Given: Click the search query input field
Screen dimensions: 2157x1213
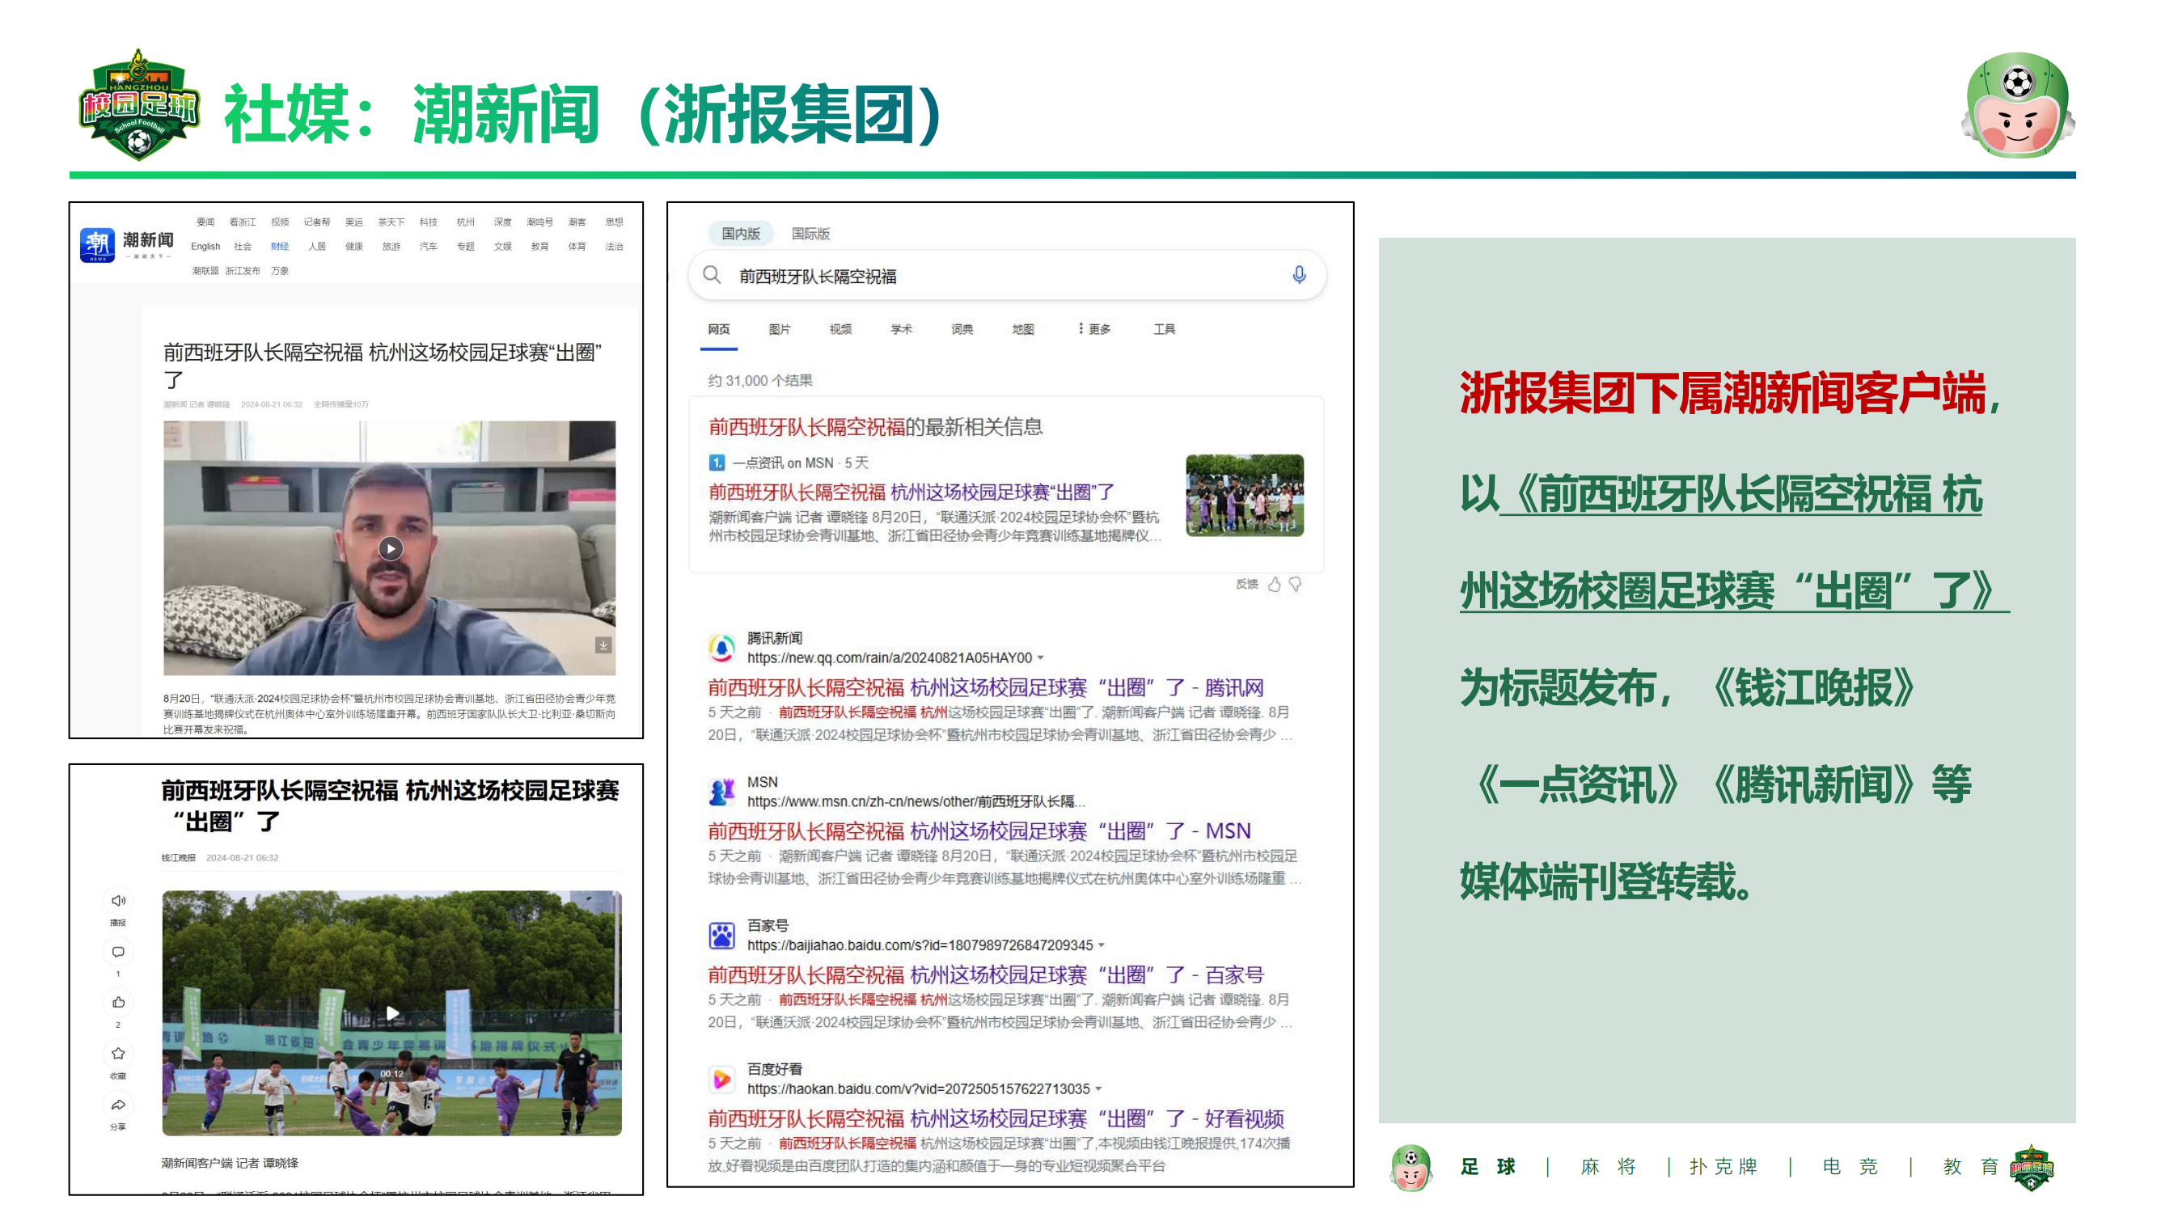Looking at the screenshot, I should pyautogui.click(x=1007, y=276).
